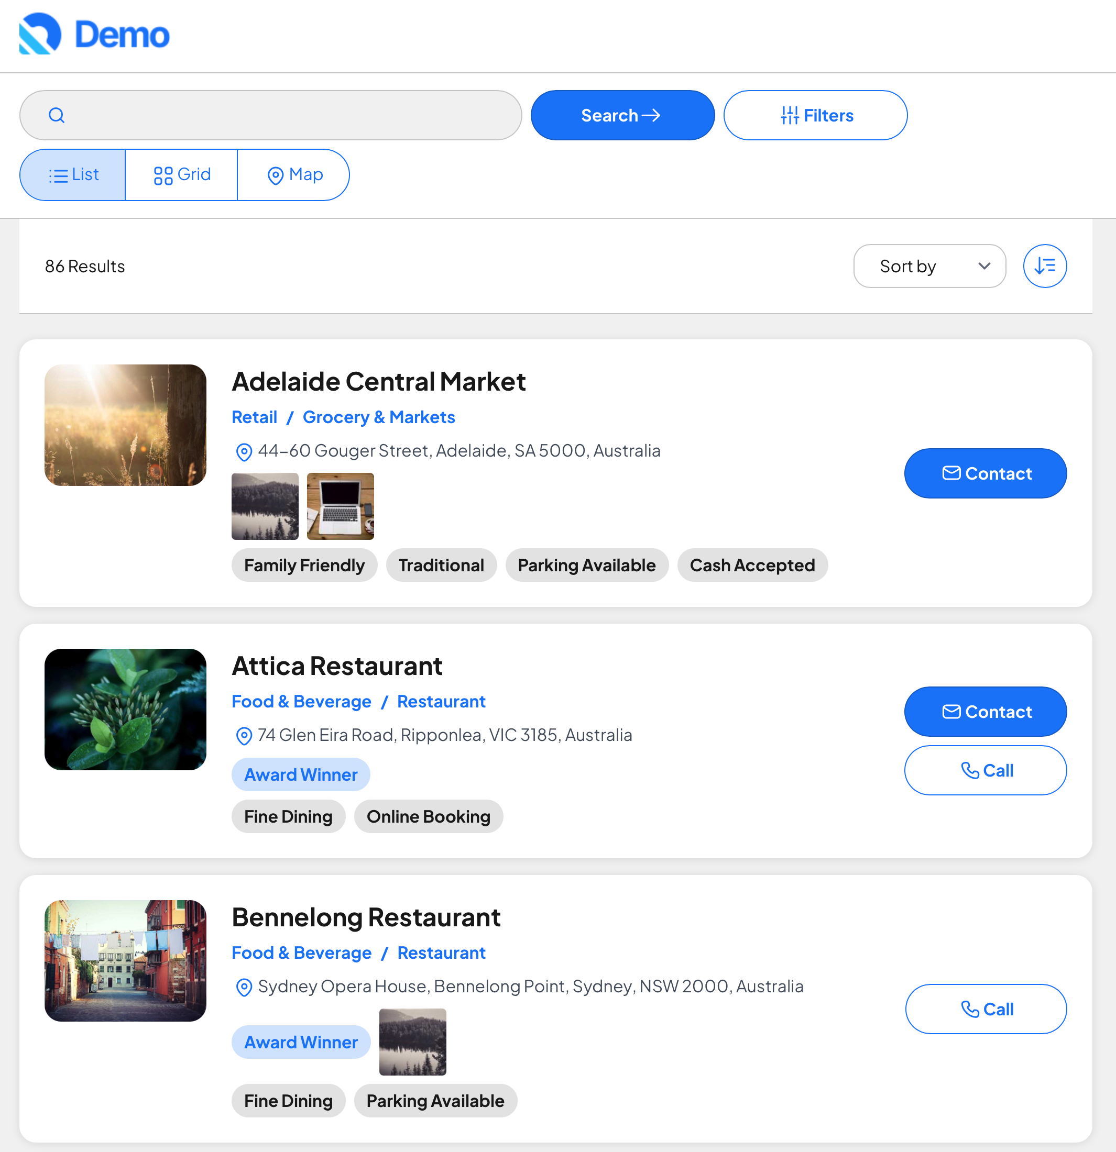Select the Grid view icon

click(163, 174)
